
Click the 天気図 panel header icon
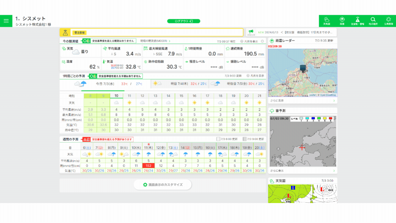point(272,181)
